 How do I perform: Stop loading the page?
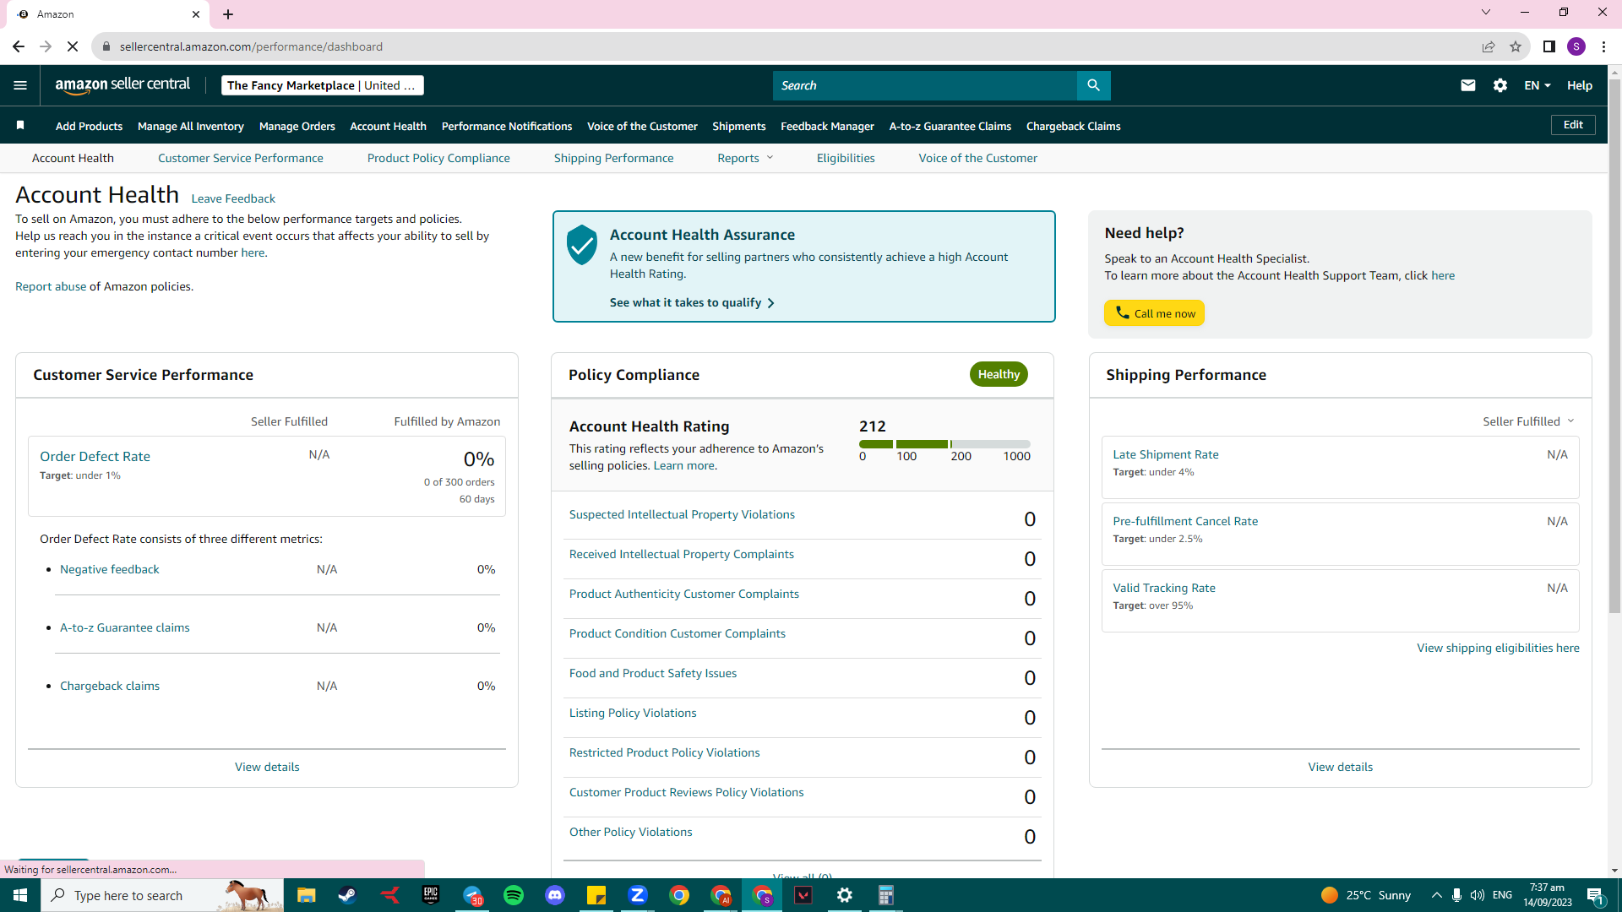73,46
